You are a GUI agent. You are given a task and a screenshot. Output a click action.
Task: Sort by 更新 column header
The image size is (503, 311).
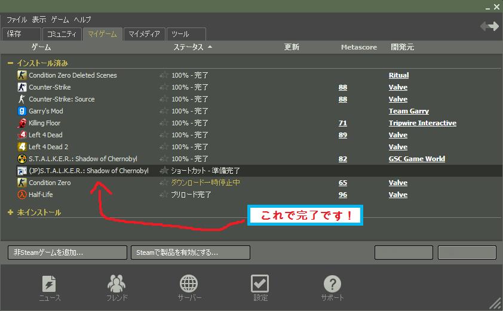click(x=292, y=47)
